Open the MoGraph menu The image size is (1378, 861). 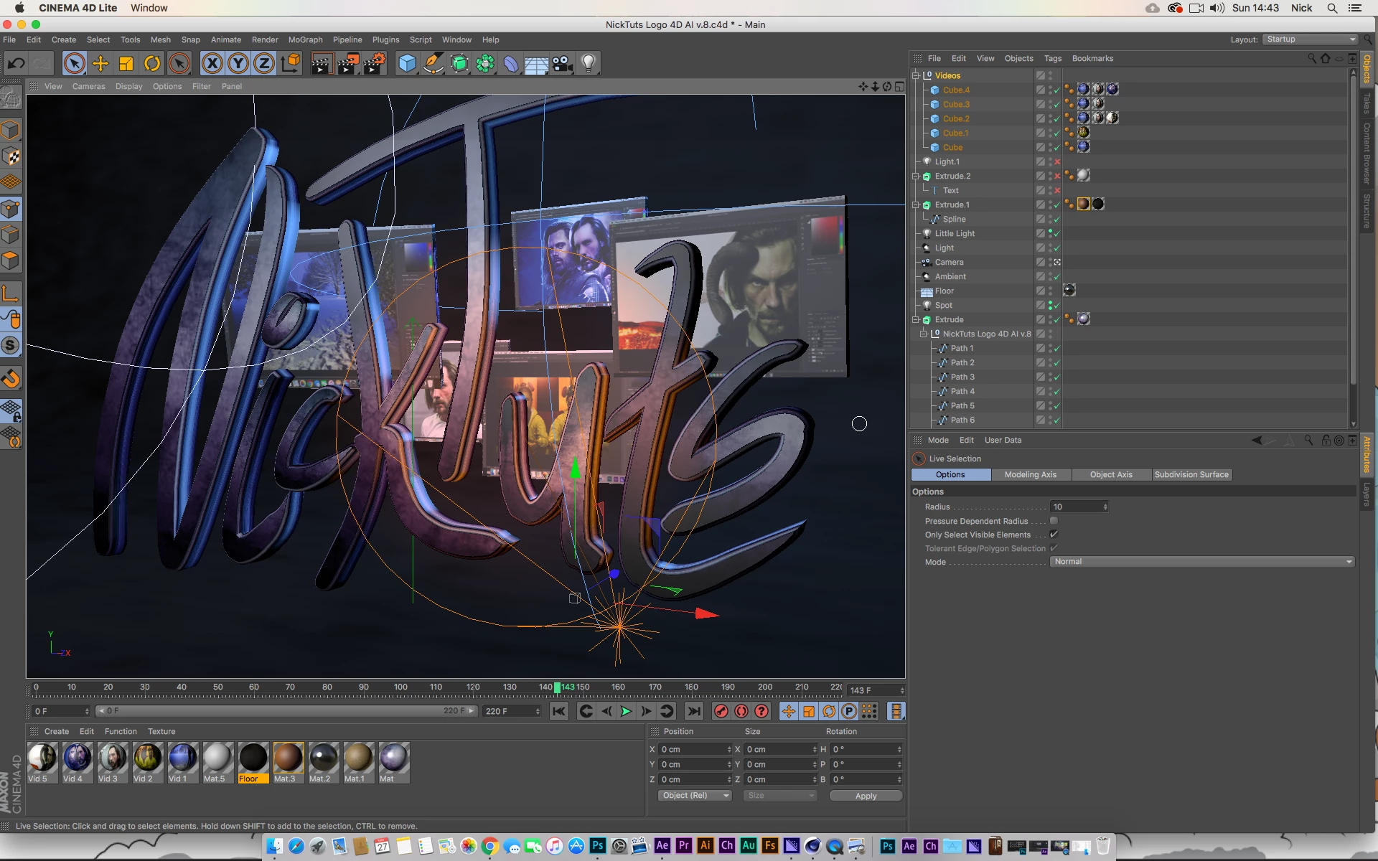305,39
